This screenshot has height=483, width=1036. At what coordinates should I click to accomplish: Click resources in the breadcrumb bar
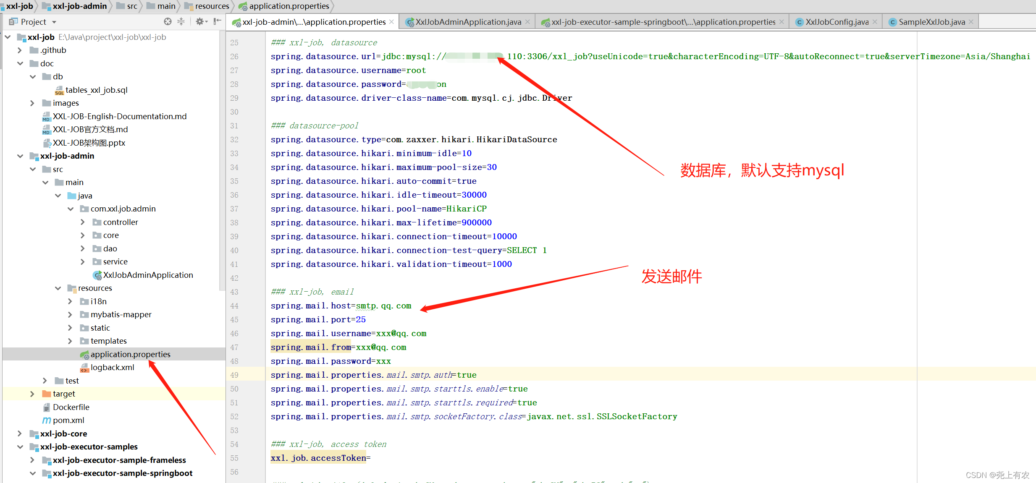[x=212, y=6]
